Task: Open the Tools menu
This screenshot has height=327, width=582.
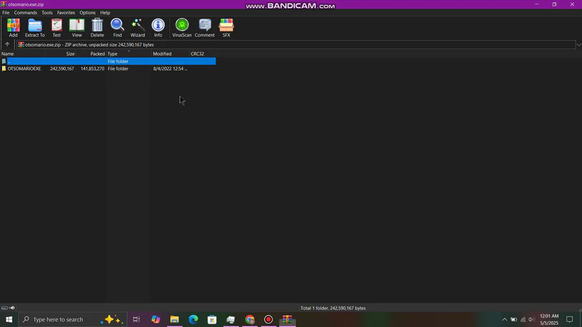Action: (47, 13)
